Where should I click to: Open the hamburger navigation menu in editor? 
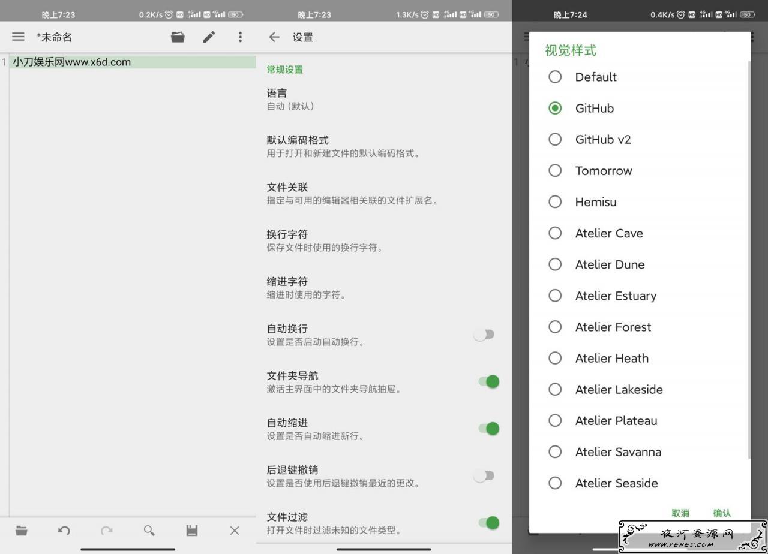click(18, 37)
